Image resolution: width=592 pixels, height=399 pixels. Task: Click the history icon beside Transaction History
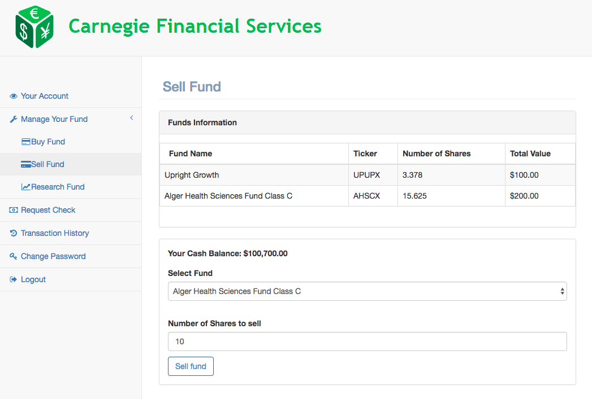pyautogui.click(x=14, y=233)
